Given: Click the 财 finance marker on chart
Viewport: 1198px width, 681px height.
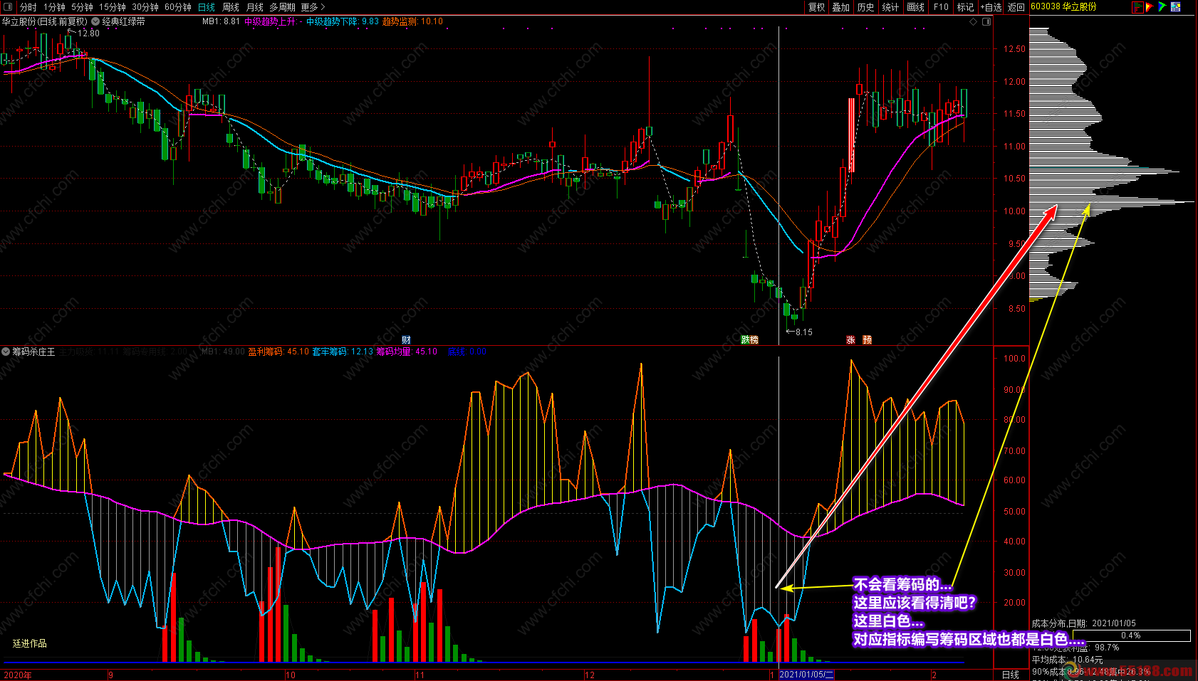Looking at the screenshot, I should 406,340.
